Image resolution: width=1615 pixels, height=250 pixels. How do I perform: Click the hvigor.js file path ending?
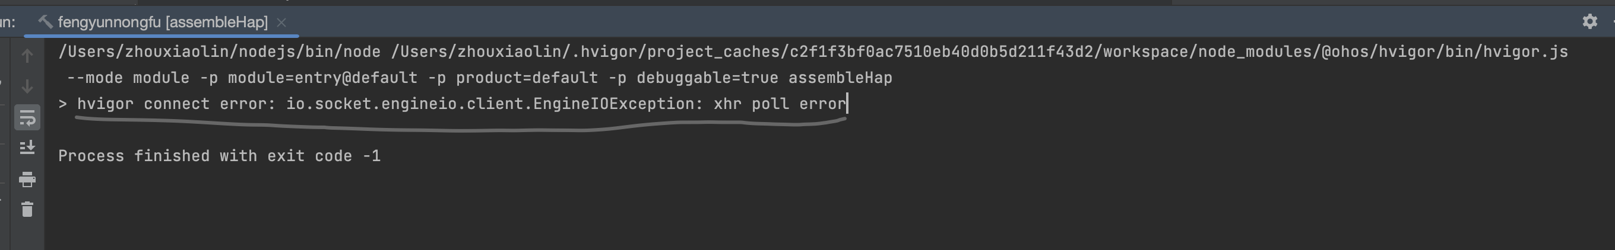pyautogui.click(x=1525, y=52)
